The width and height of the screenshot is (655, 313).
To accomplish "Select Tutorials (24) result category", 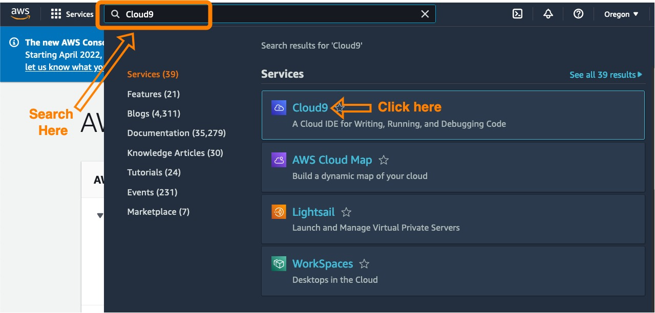I will [x=154, y=172].
